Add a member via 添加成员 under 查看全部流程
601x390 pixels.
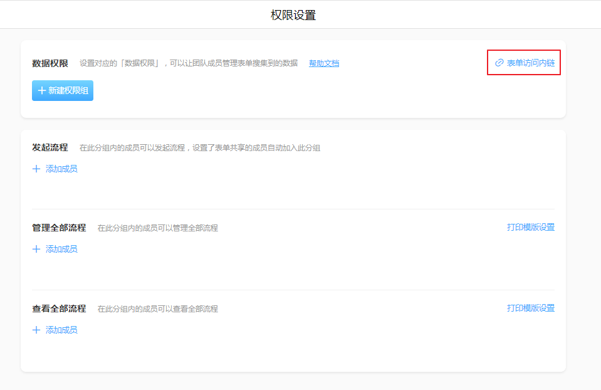pyautogui.click(x=61, y=330)
